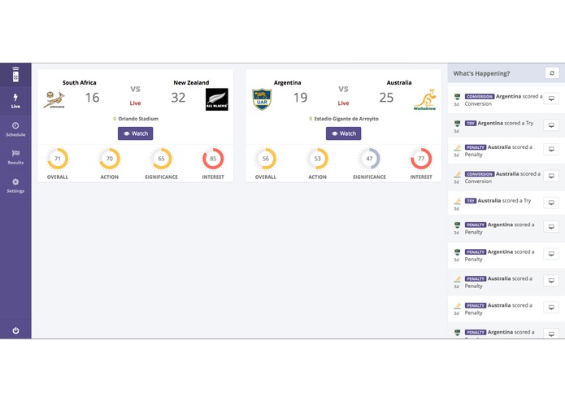Click the Overall gauge showing 56

point(266,159)
